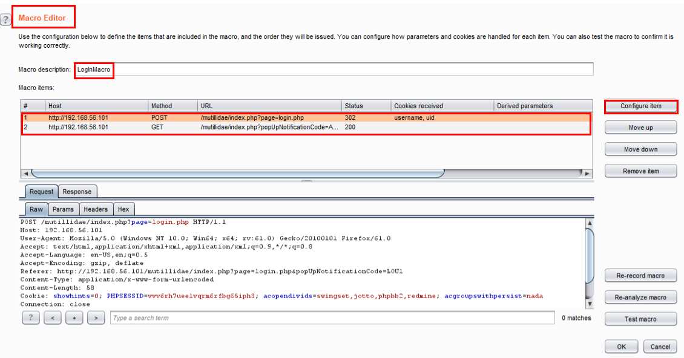The height and width of the screenshot is (358, 684).
Task: Click the table scrollbar left arrow
Action: (x=26, y=174)
